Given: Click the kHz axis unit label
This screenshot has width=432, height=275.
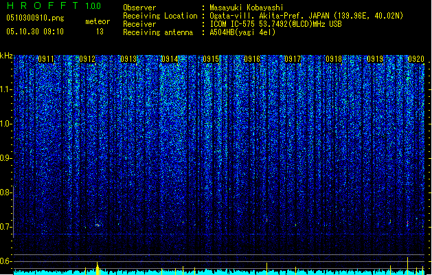Looking at the screenshot, I should tap(6, 56).
